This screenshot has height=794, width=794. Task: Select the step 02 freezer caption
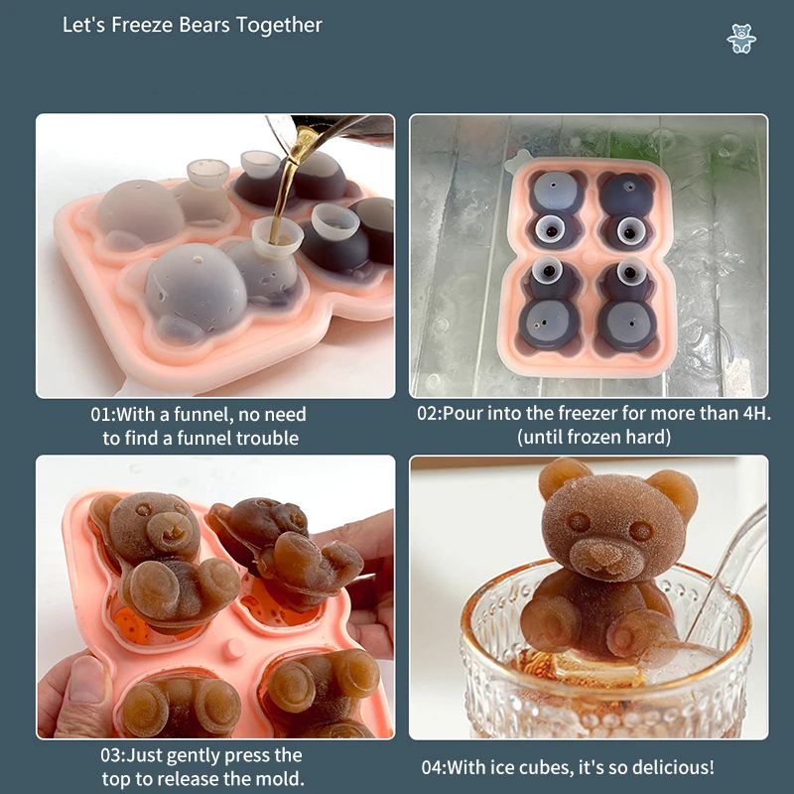click(594, 425)
